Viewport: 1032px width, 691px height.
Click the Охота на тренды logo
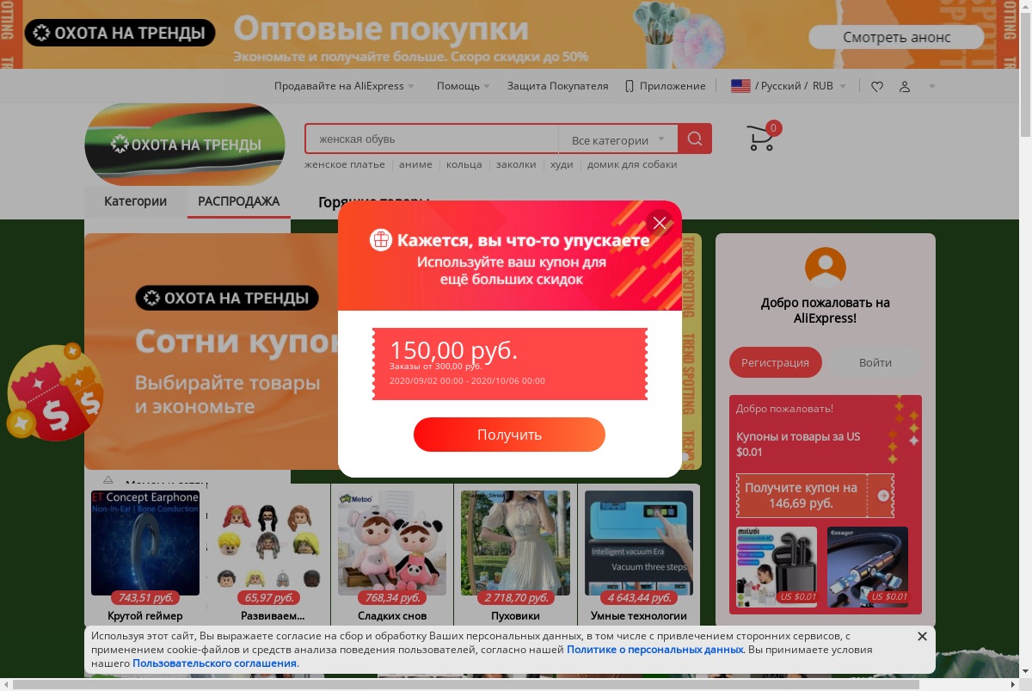click(x=185, y=144)
